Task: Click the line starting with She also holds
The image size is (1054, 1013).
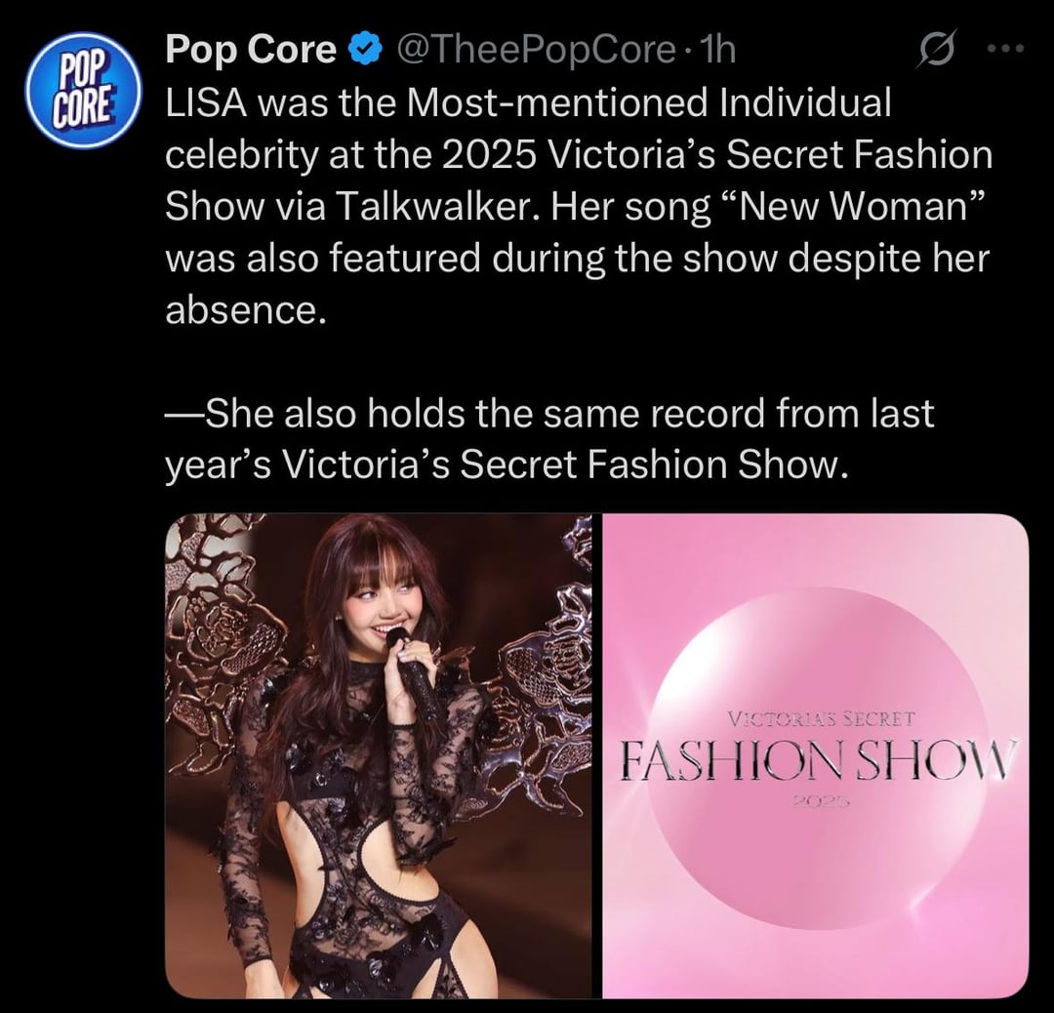Action: (549, 413)
